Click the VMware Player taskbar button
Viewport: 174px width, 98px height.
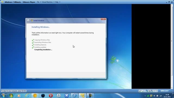tap(82, 96)
